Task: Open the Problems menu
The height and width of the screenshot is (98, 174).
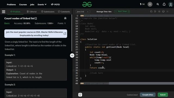Action: point(11,5)
